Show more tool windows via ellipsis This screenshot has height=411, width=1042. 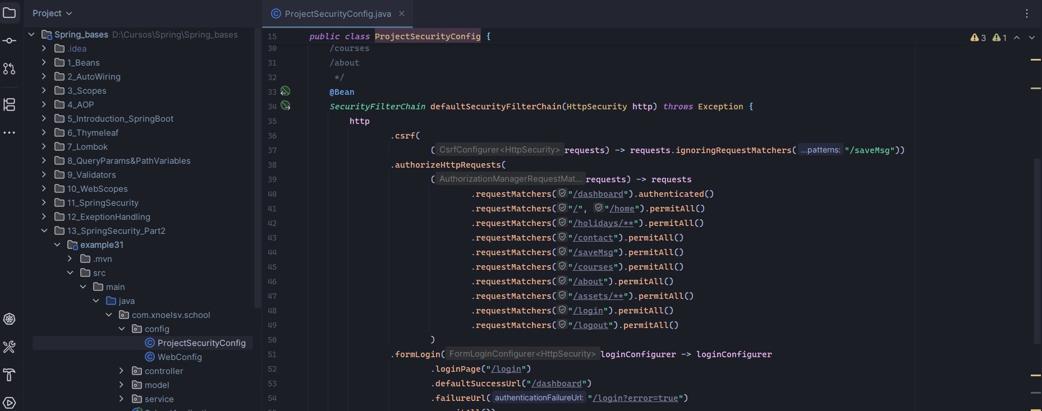10,133
